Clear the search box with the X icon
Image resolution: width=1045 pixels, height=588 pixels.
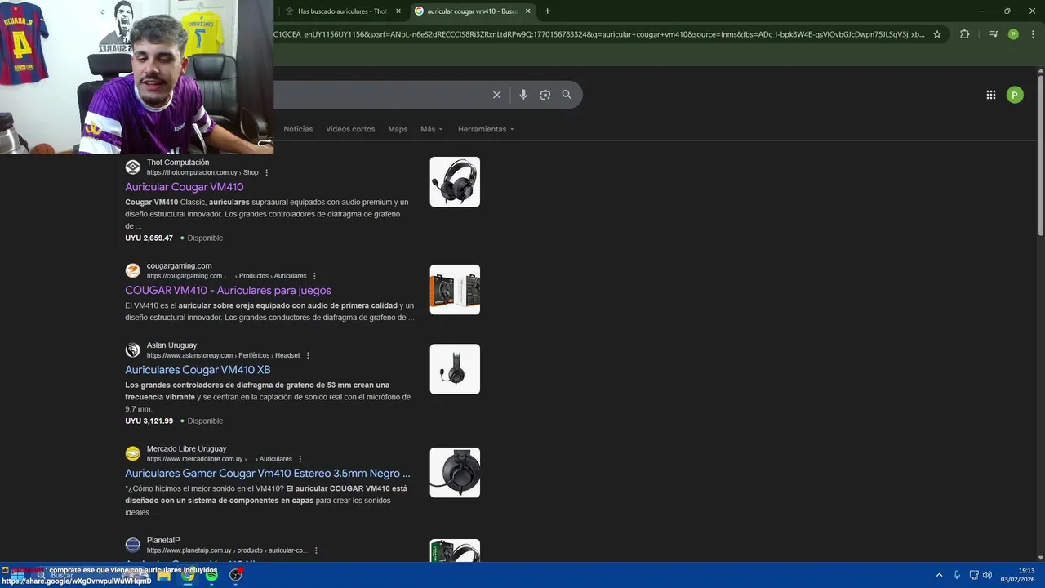496,95
